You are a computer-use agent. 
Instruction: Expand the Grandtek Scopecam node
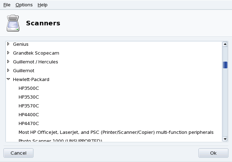(8, 53)
